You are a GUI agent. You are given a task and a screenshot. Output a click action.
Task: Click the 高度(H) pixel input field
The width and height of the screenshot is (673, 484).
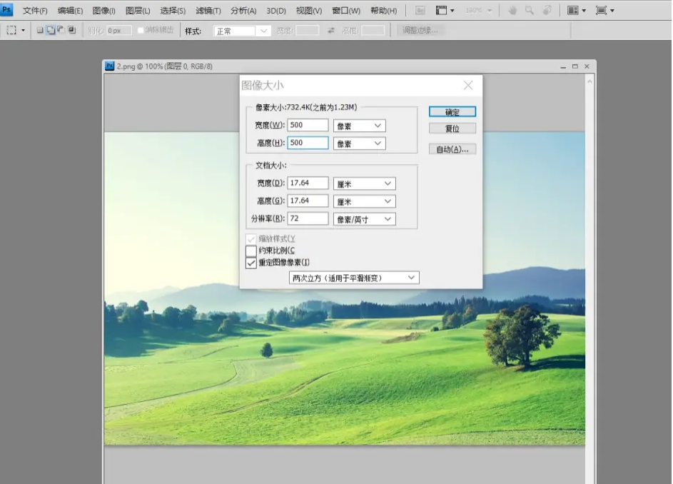click(x=308, y=143)
